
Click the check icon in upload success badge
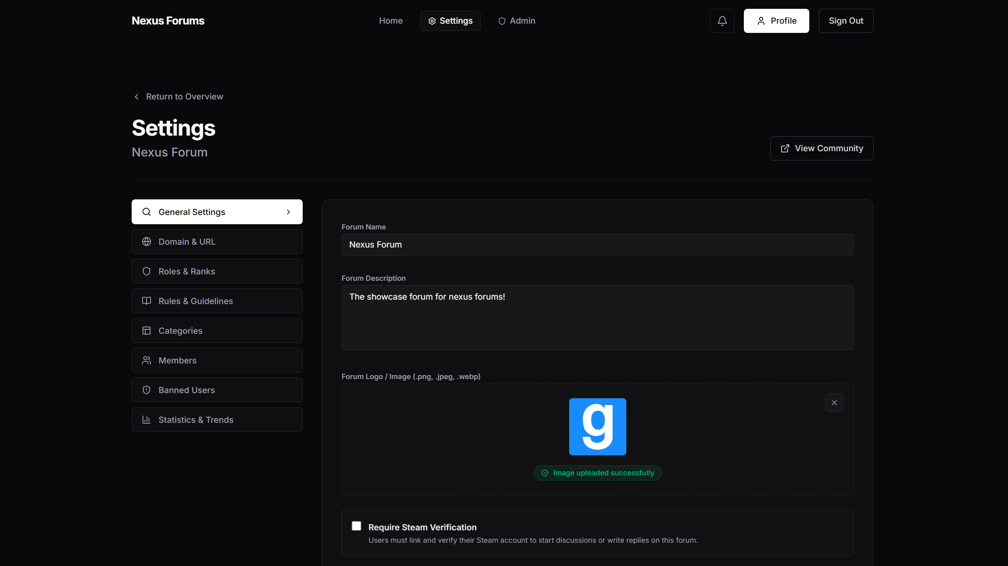545,473
